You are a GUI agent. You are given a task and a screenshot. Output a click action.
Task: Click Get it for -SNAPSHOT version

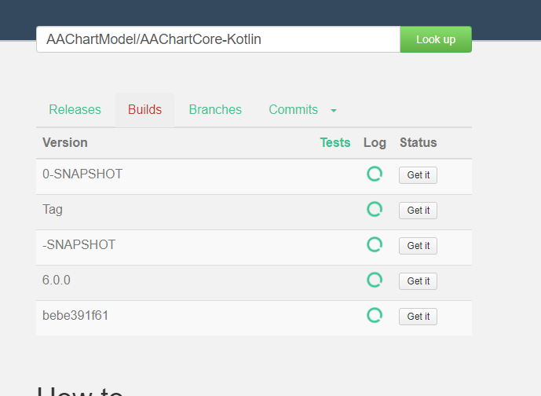tap(419, 246)
